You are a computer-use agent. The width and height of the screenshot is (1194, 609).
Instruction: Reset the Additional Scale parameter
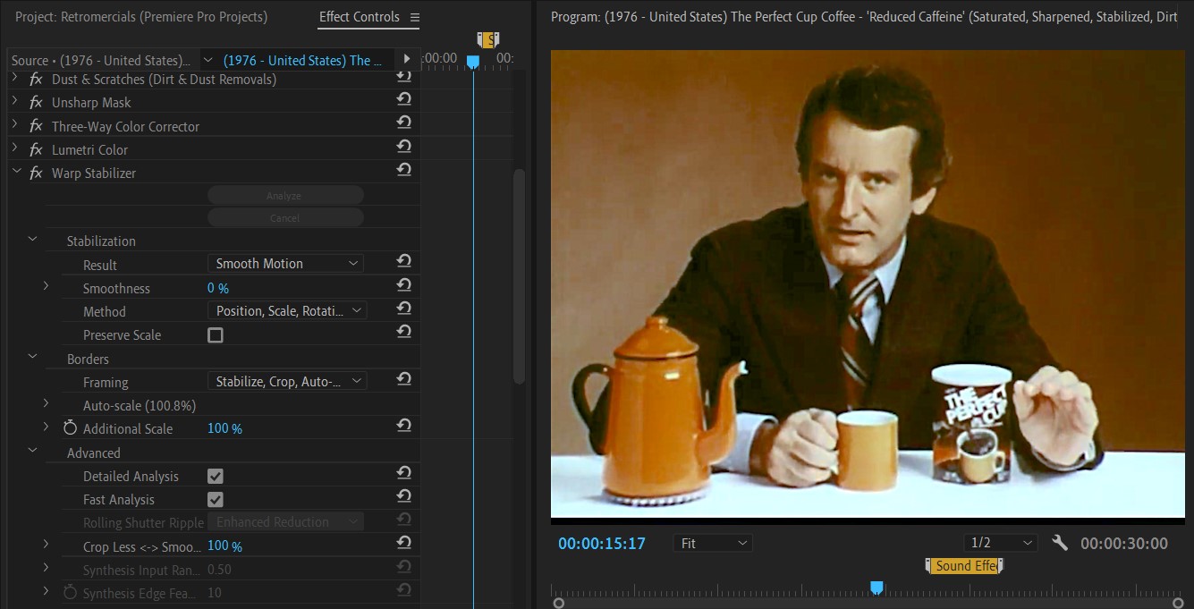pyautogui.click(x=404, y=425)
